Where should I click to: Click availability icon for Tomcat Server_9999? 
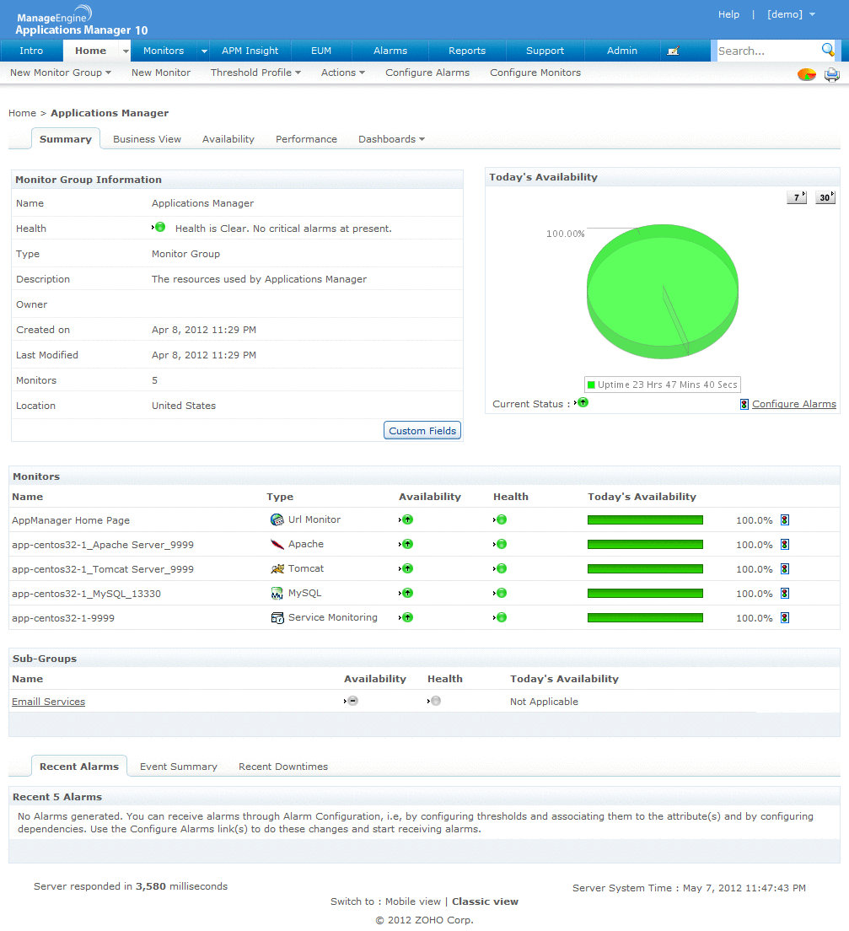point(407,569)
